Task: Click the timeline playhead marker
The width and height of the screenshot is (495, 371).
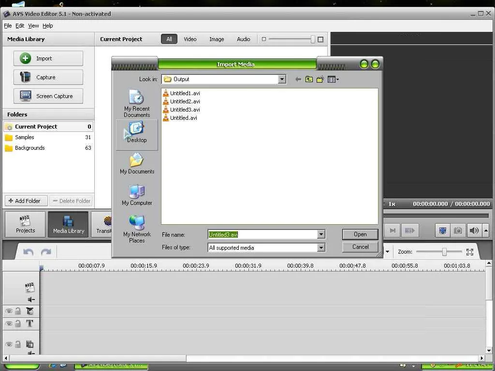Action: (x=41, y=268)
